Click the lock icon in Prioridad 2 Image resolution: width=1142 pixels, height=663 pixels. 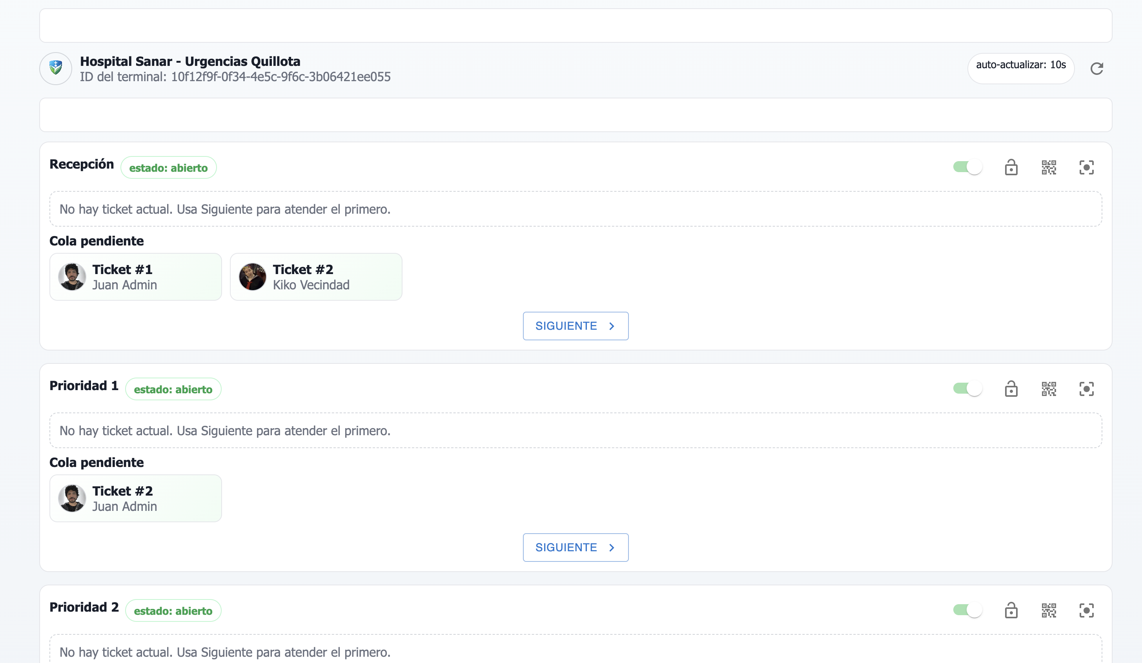1011,610
